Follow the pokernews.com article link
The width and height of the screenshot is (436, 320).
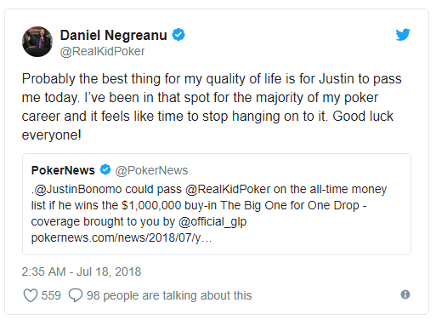(x=122, y=237)
